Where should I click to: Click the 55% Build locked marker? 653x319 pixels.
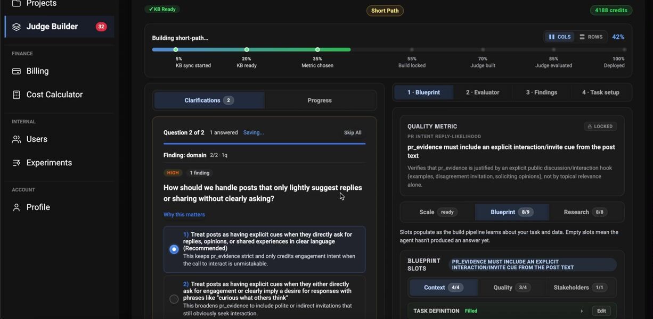pos(412,50)
